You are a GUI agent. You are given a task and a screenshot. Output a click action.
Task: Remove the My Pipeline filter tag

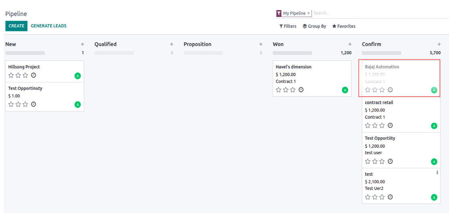coord(308,13)
